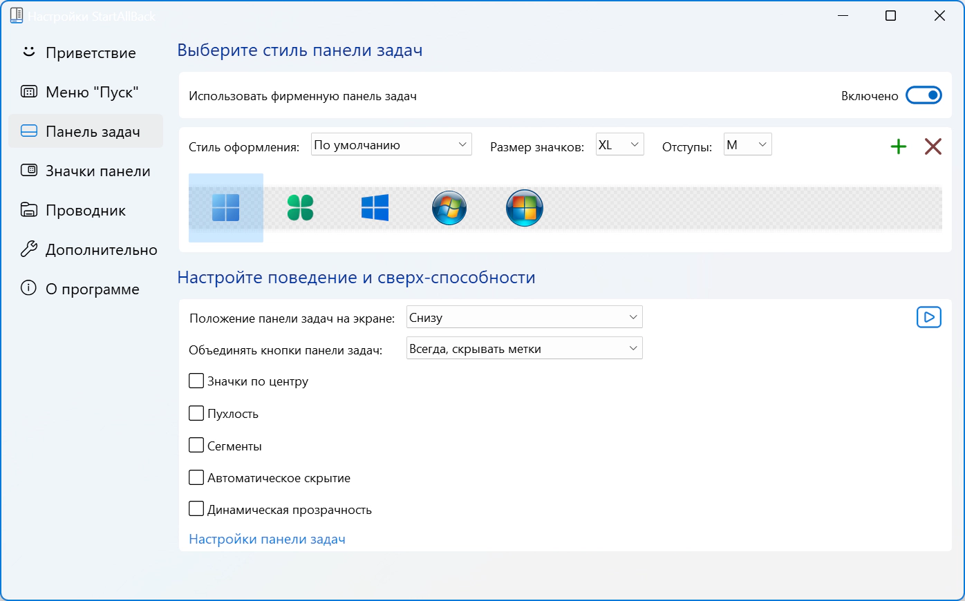The image size is (965, 601).
Task: Click the Настройте поведение и сверх-способности heading
Action: (357, 278)
